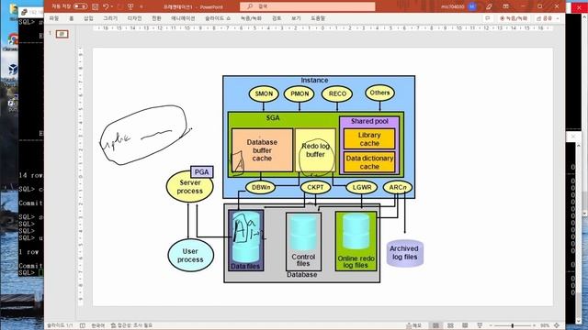
Task: Open the 홈 (Home) ribbon tab
Action: [x=72, y=18]
